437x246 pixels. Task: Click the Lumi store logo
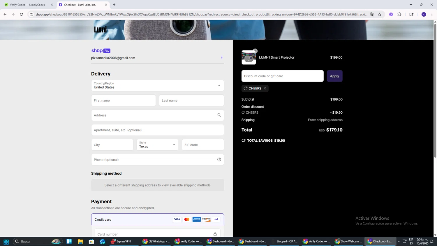point(101,30)
